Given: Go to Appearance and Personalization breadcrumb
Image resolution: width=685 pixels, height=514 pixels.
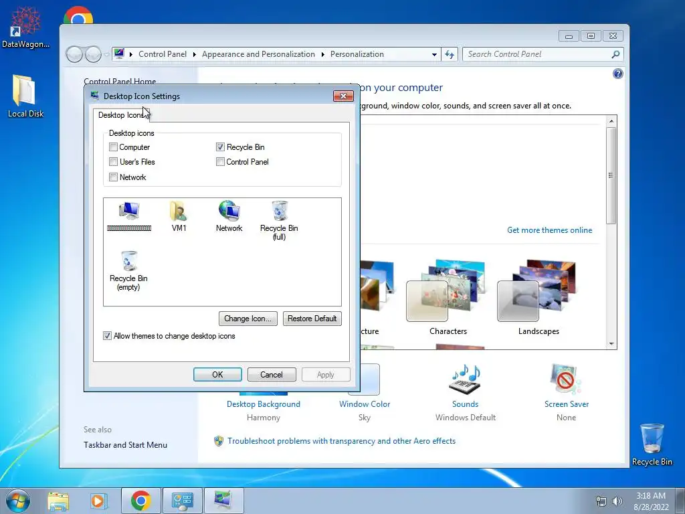Looking at the screenshot, I should 258,54.
